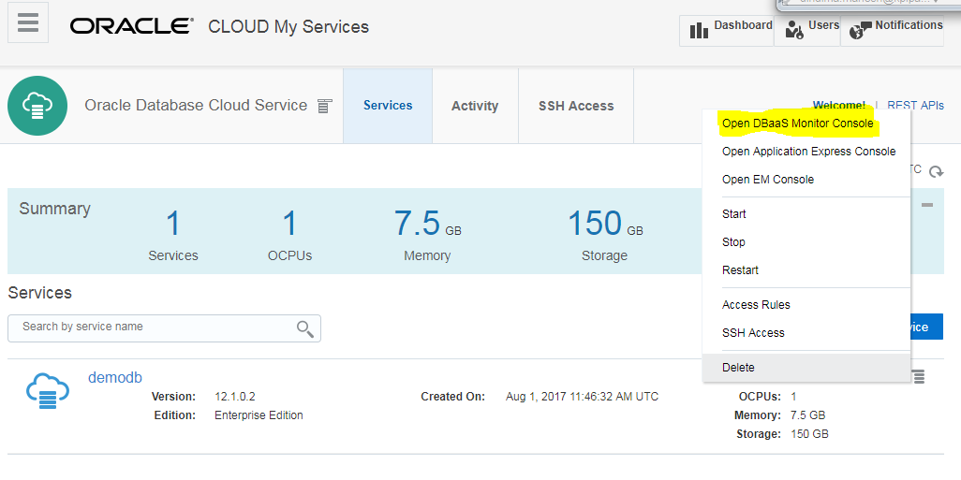Open the hamburger navigation menu
The height and width of the screenshot is (480, 961).
[27, 22]
